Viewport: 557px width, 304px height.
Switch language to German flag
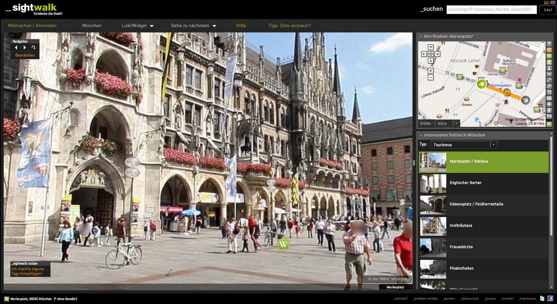(x=547, y=2)
